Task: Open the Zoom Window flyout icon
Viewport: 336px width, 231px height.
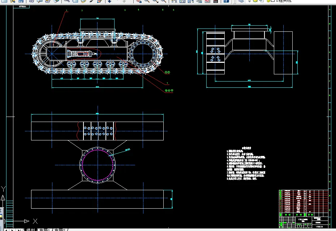Action: (x=155, y=1)
